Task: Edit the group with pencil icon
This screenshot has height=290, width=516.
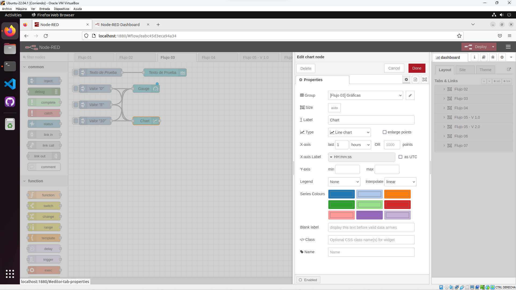Action: 410,95
